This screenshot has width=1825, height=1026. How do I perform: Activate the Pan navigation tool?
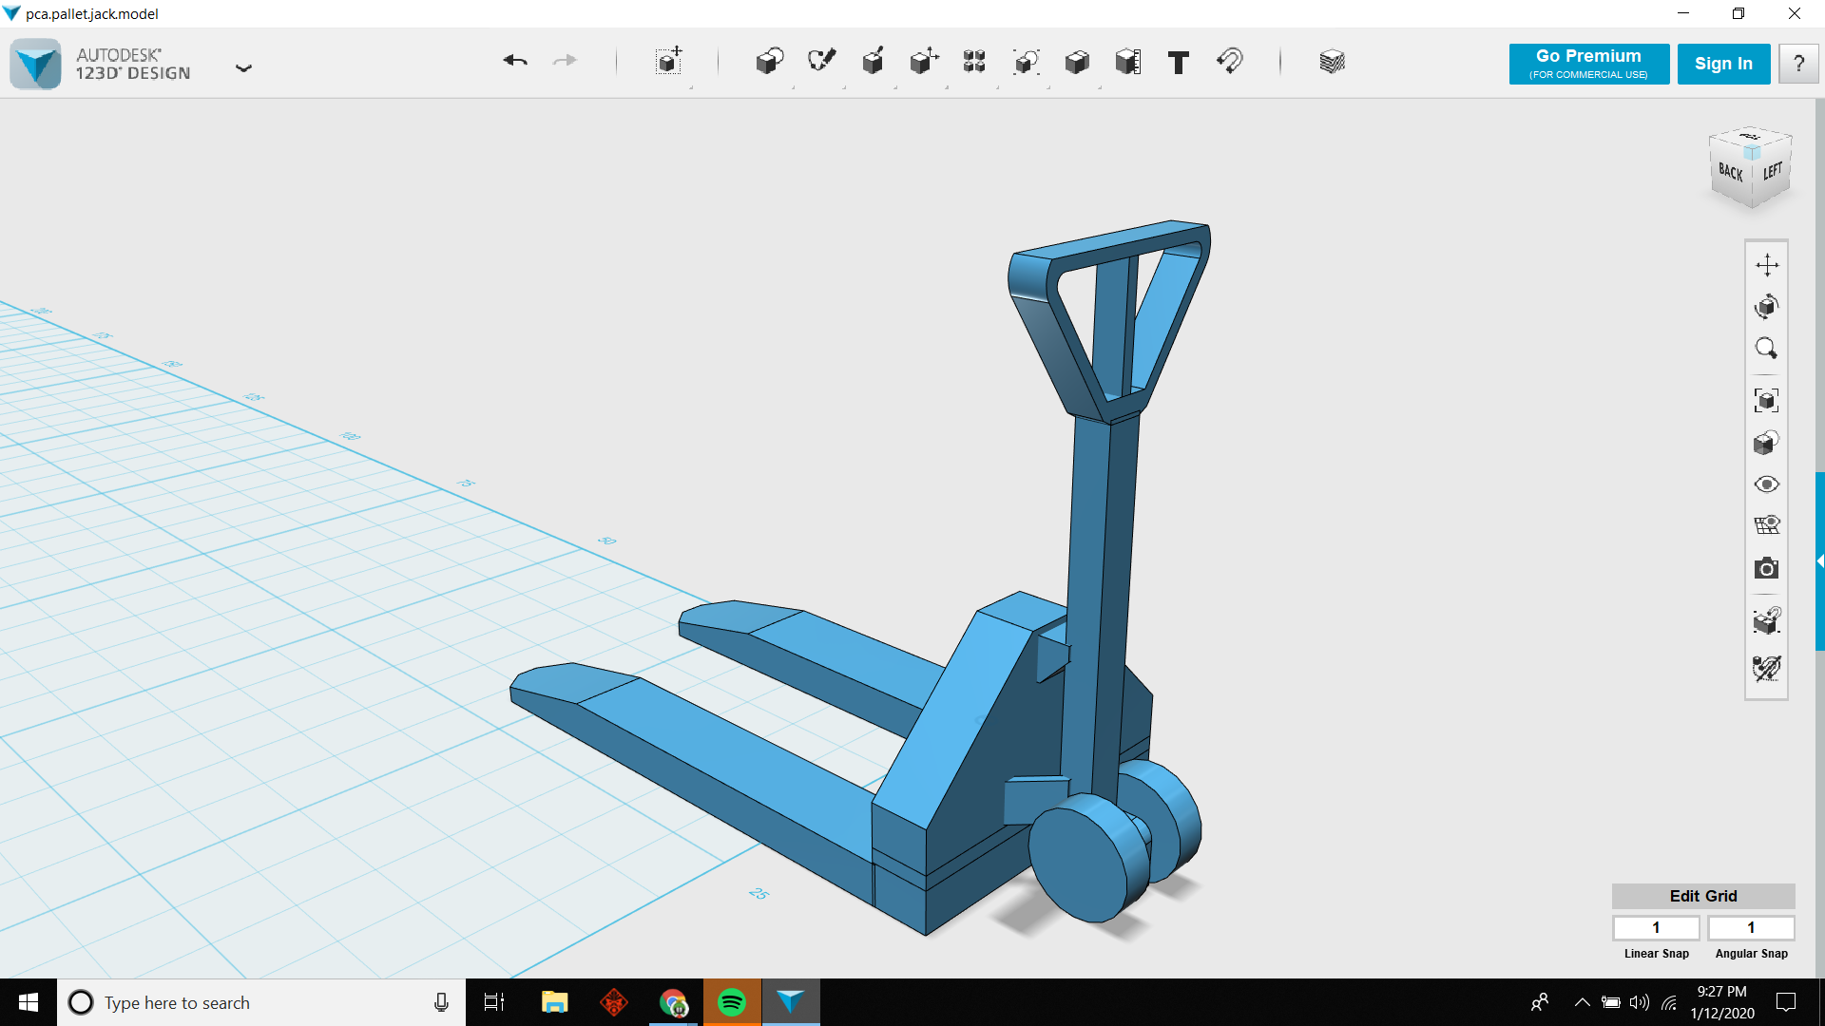[x=1767, y=264]
